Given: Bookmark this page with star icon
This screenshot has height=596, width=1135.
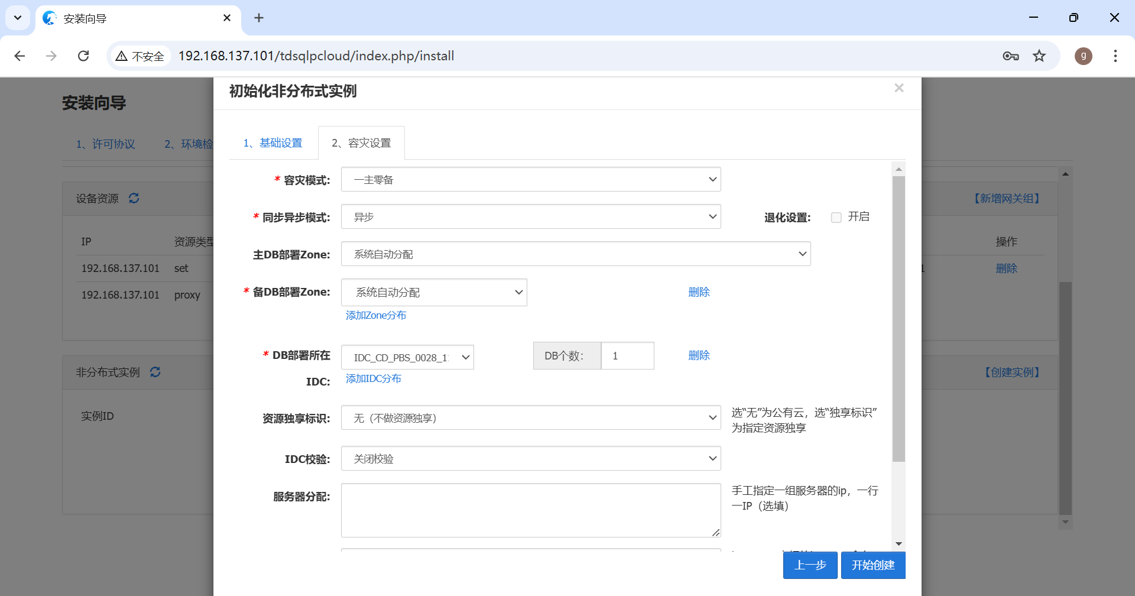Looking at the screenshot, I should (1039, 56).
